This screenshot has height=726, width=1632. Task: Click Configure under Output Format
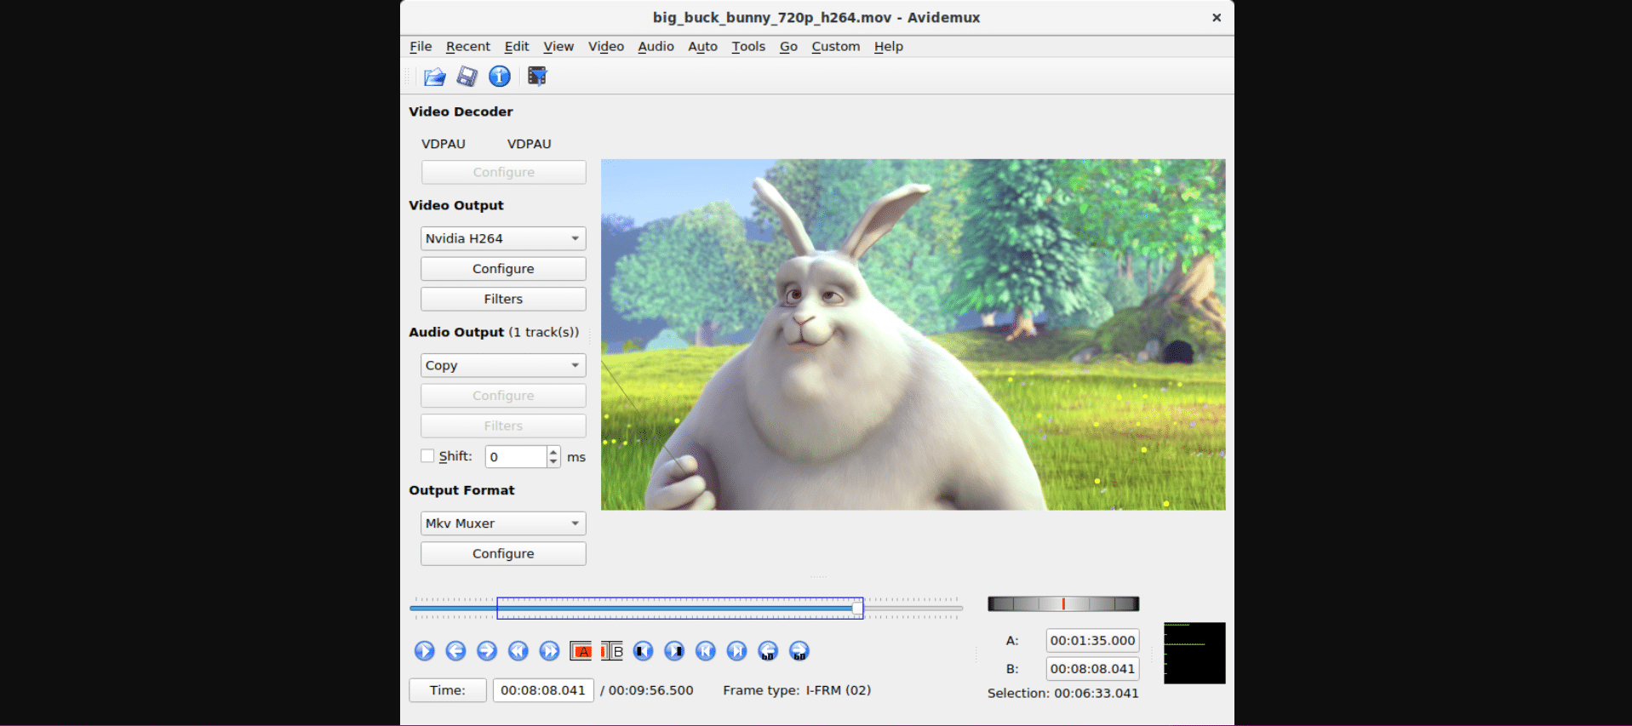click(503, 554)
